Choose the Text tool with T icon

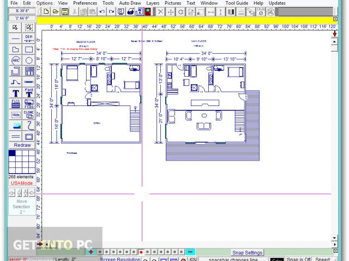15,92
